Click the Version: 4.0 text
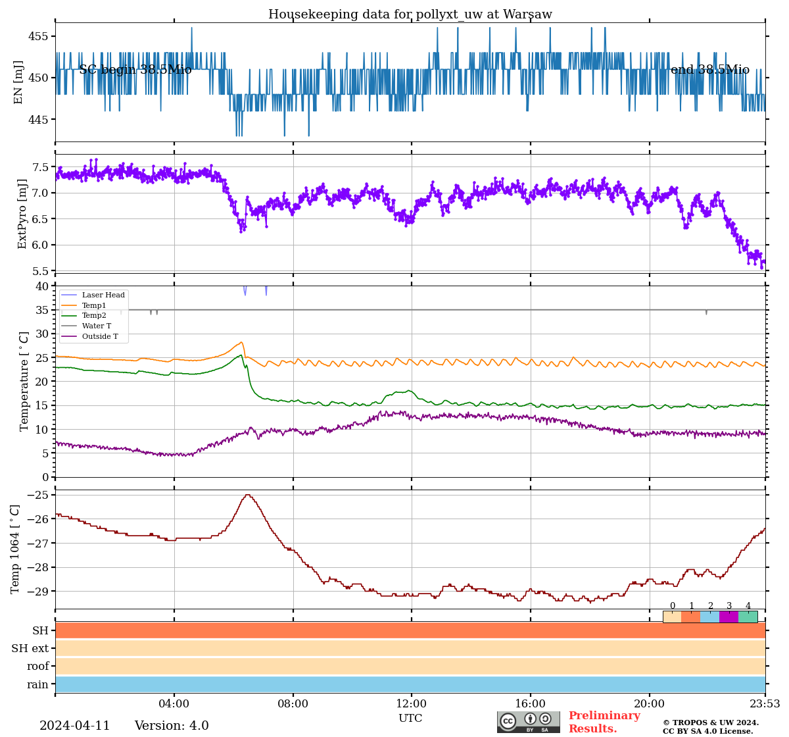Image resolution: width=789 pixels, height=737 pixels. point(172,726)
